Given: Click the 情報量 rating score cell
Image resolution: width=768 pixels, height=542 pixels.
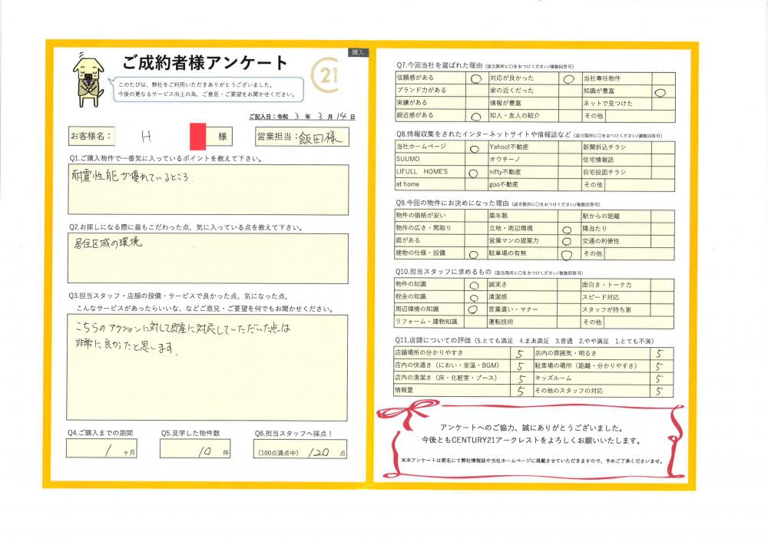Looking at the screenshot, I should coord(521,391).
